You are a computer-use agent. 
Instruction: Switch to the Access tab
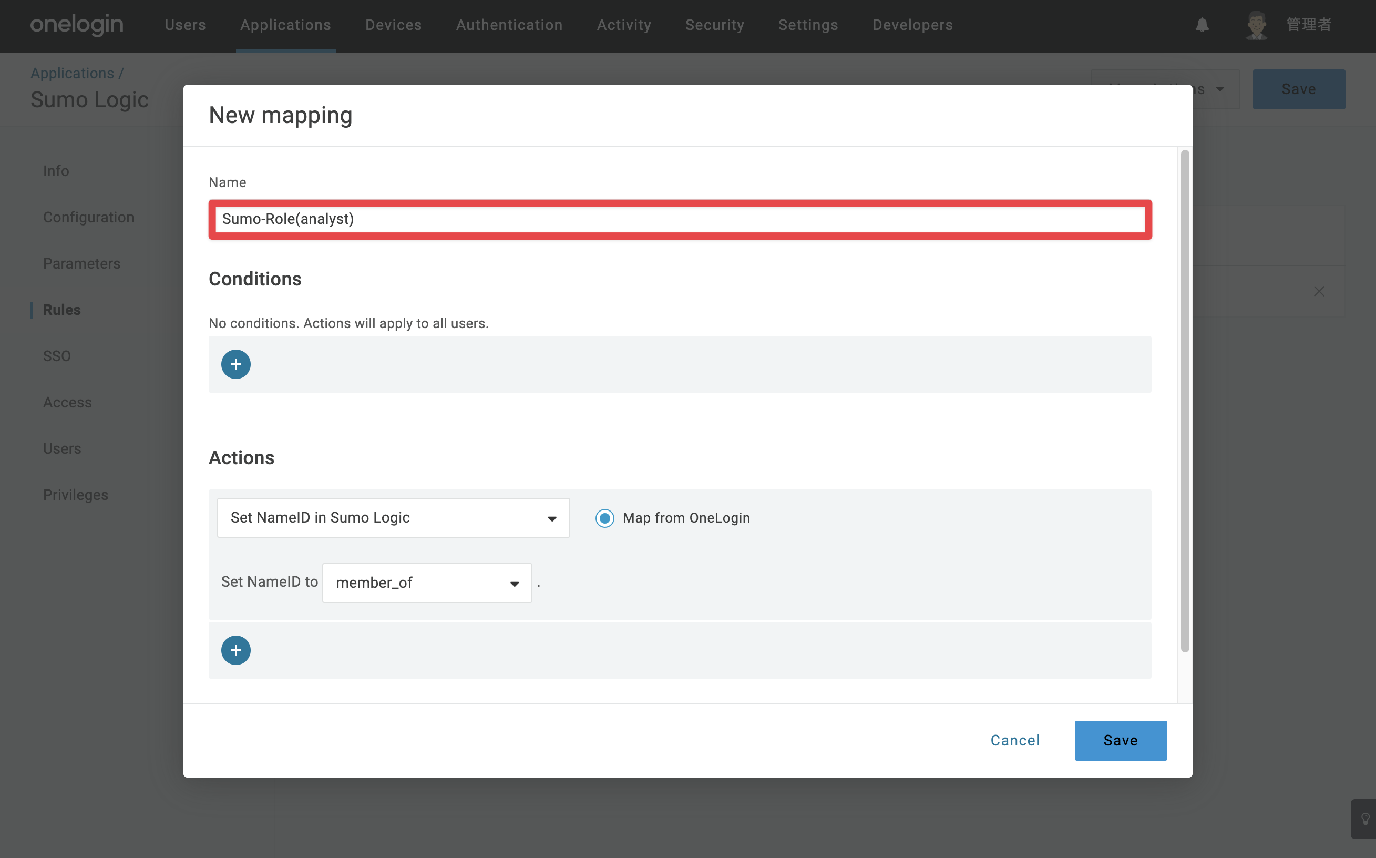(x=67, y=402)
